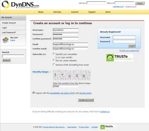149x131 pixels.
Task: Open the header Lost Password? link
Action: [x=118, y=6]
